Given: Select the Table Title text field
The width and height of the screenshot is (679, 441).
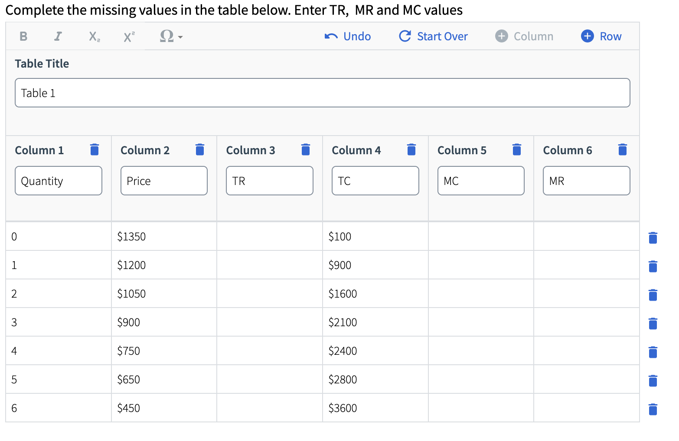Looking at the screenshot, I should pos(322,93).
